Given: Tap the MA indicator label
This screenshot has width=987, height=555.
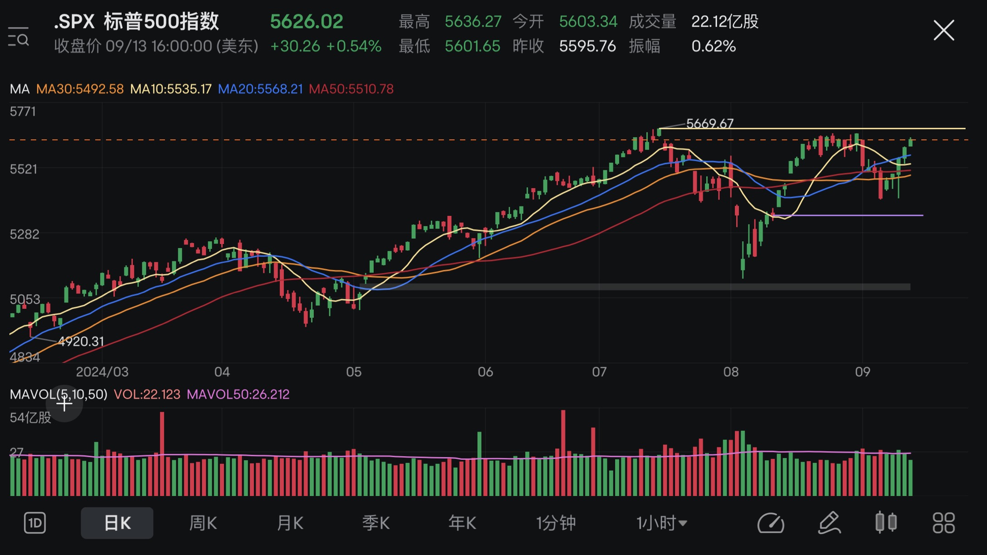Looking at the screenshot, I should pos(20,89).
